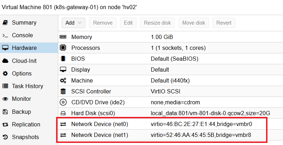The image size is (283, 145).
Task: Click the Revert button
Action: tap(224, 23)
